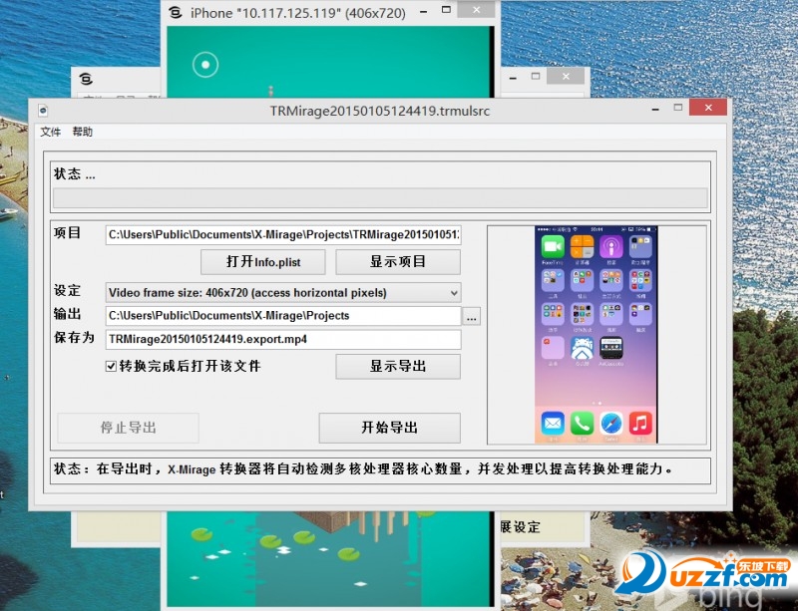The image size is (798, 611).
Task: Click X-Mirage logo in iPhone window title
Action: click(x=176, y=12)
